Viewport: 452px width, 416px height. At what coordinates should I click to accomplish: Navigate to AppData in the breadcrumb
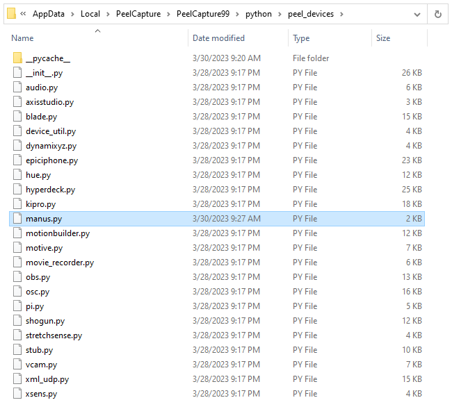click(x=49, y=14)
